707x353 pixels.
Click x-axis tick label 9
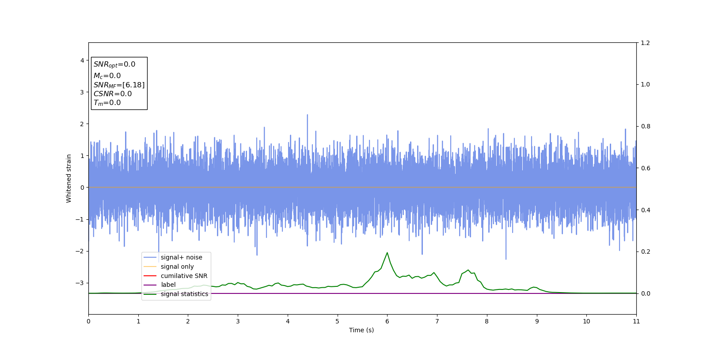537,321
